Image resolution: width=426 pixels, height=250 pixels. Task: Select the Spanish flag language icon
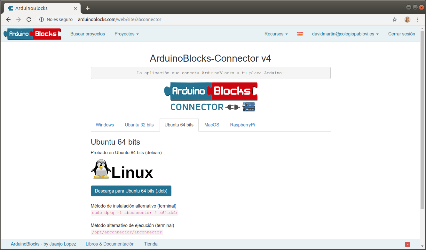300,34
